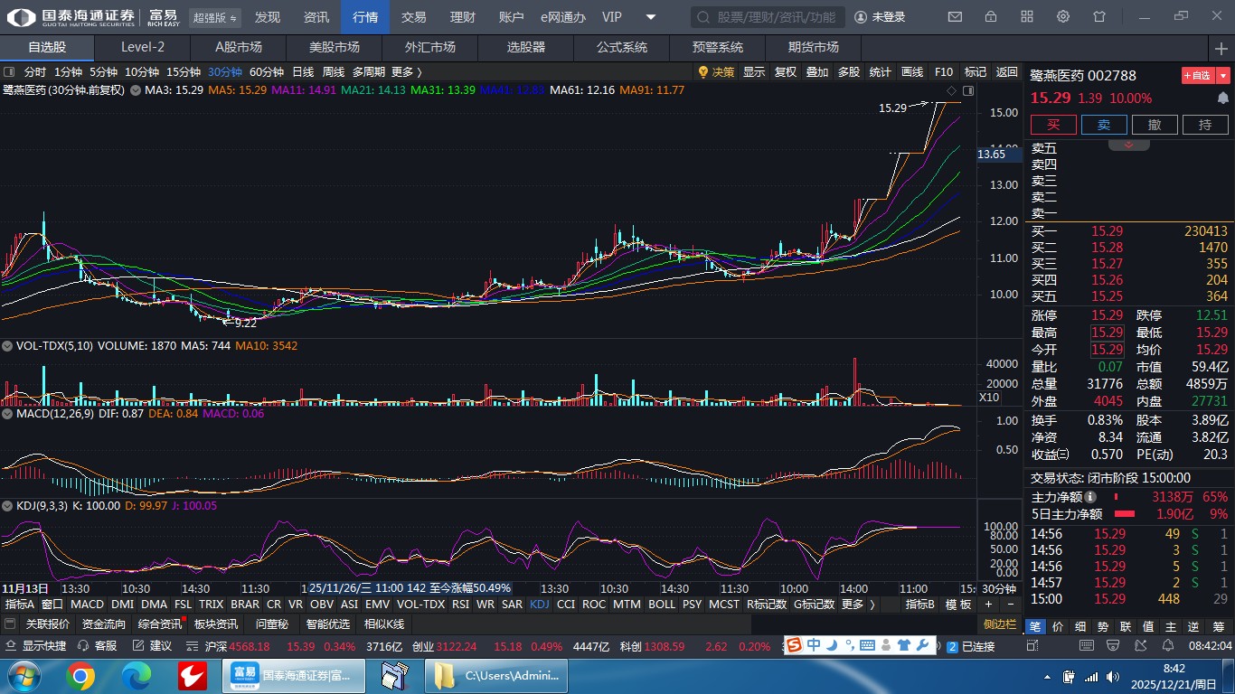Toggle the 复权 price adjustment option
This screenshot has height=694, width=1235.
point(786,72)
